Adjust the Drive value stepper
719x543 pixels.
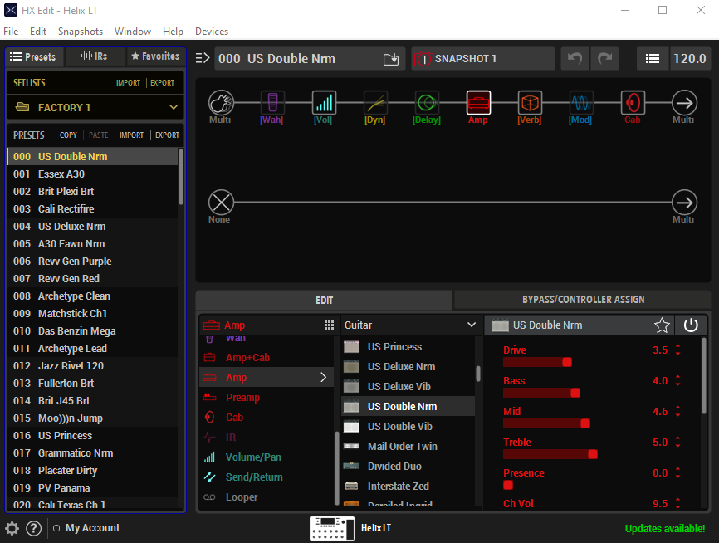[x=677, y=350]
